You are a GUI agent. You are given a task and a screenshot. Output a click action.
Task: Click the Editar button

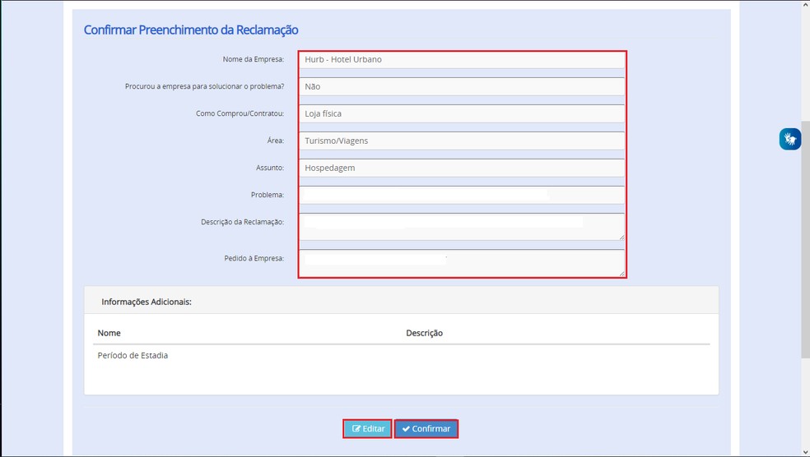pos(367,428)
